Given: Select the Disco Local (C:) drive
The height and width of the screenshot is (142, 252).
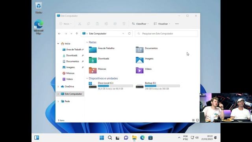Looking at the screenshot, I should [x=111, y=86].
